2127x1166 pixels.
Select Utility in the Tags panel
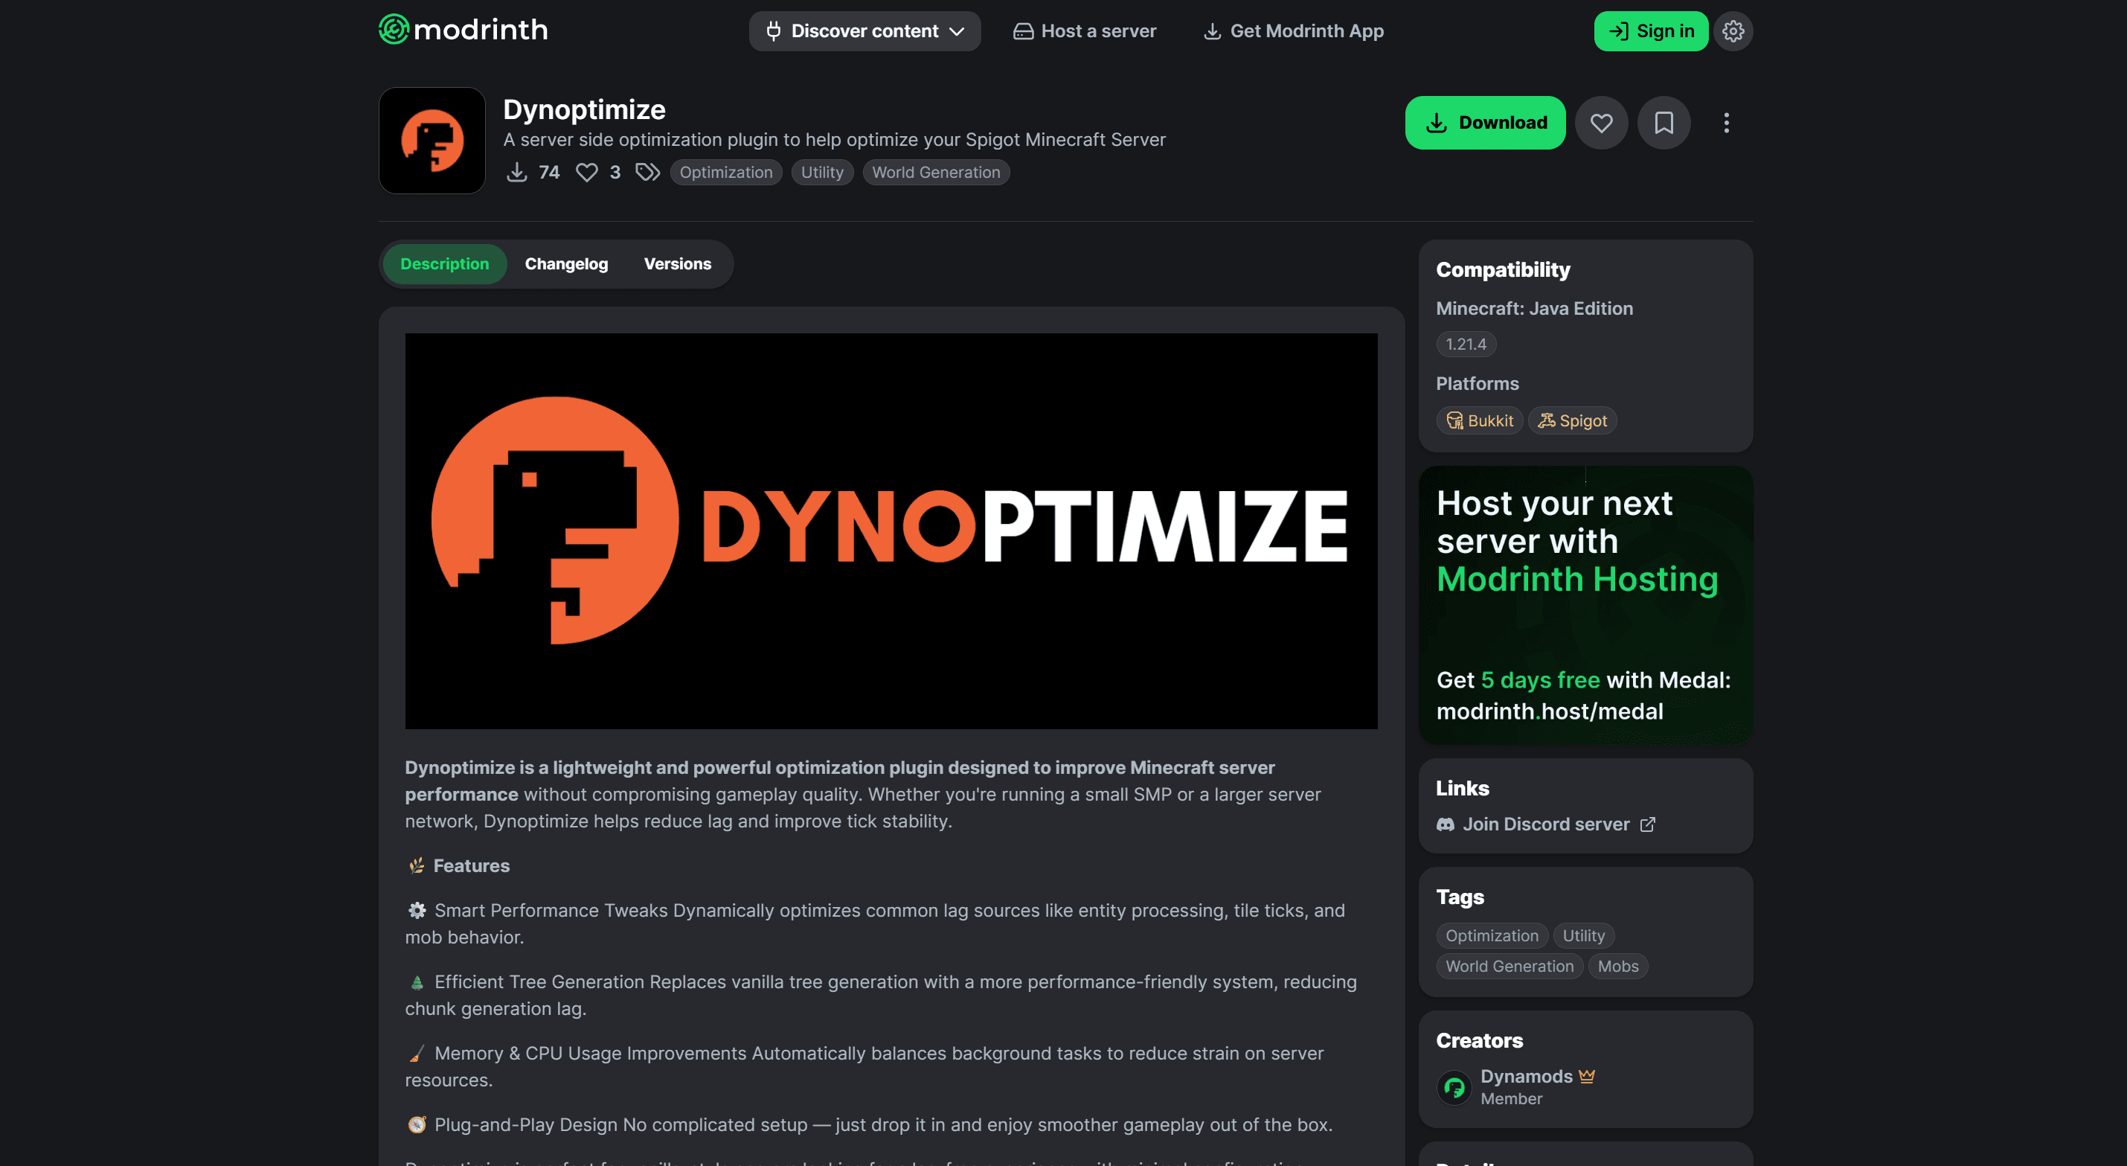pyautogui.click(x=1583, y=935)
